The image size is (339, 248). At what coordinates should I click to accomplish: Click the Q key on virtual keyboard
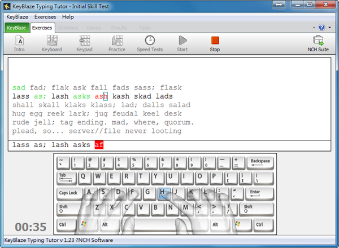85,178
